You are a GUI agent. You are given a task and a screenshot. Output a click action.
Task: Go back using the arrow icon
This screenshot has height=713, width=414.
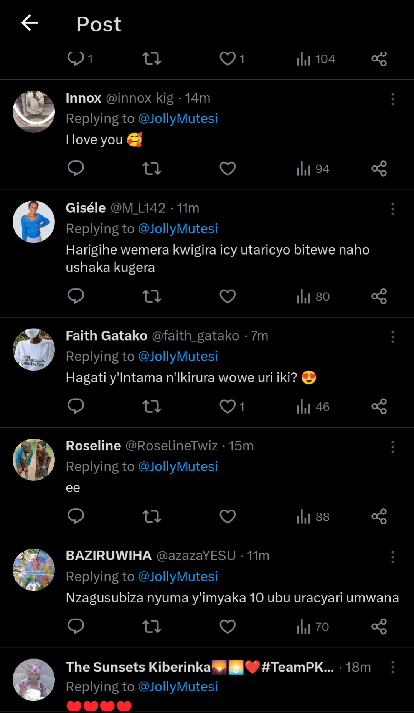(29, 23)
